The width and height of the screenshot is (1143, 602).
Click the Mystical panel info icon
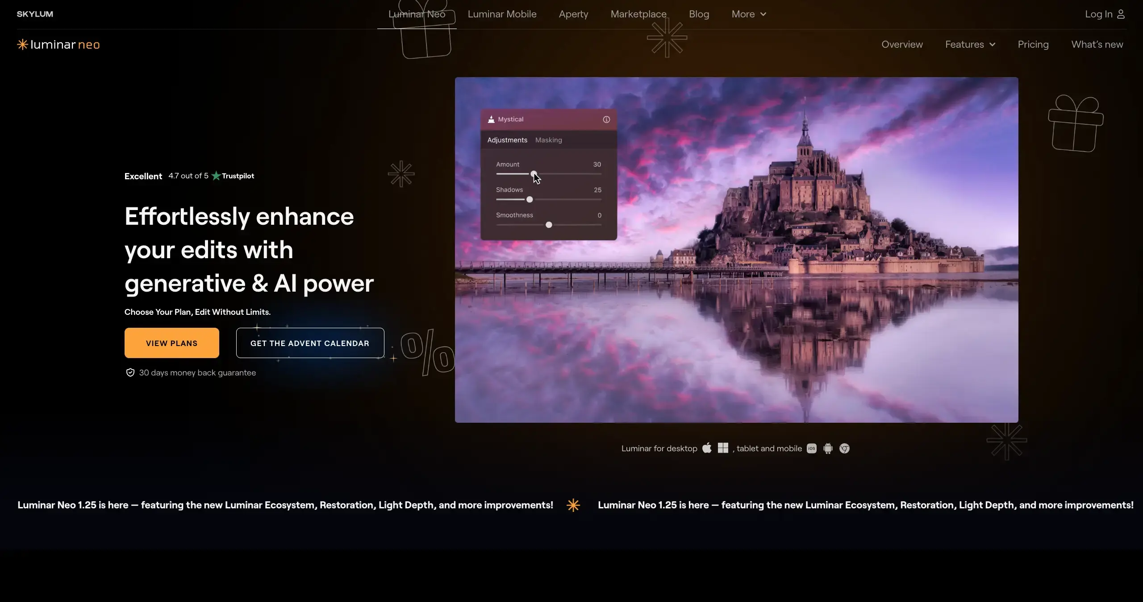coord(606,120)
